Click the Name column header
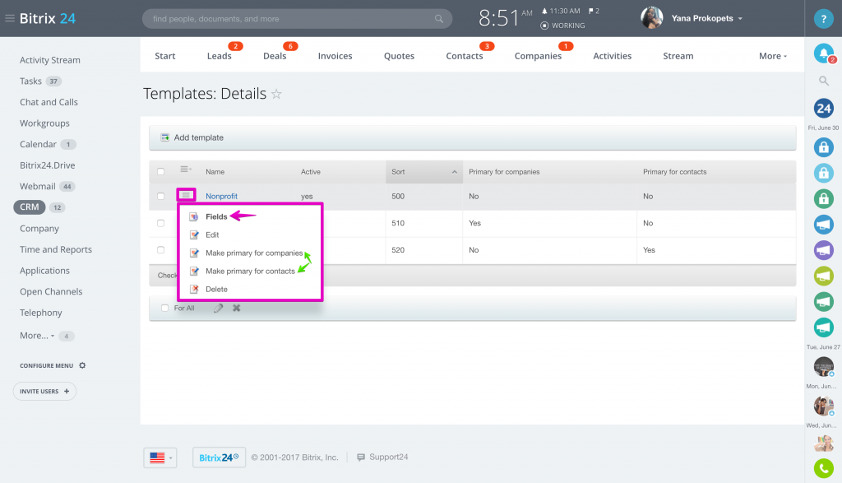The width and height of the screenshot is (842, 483). click(x=215, y=172)
